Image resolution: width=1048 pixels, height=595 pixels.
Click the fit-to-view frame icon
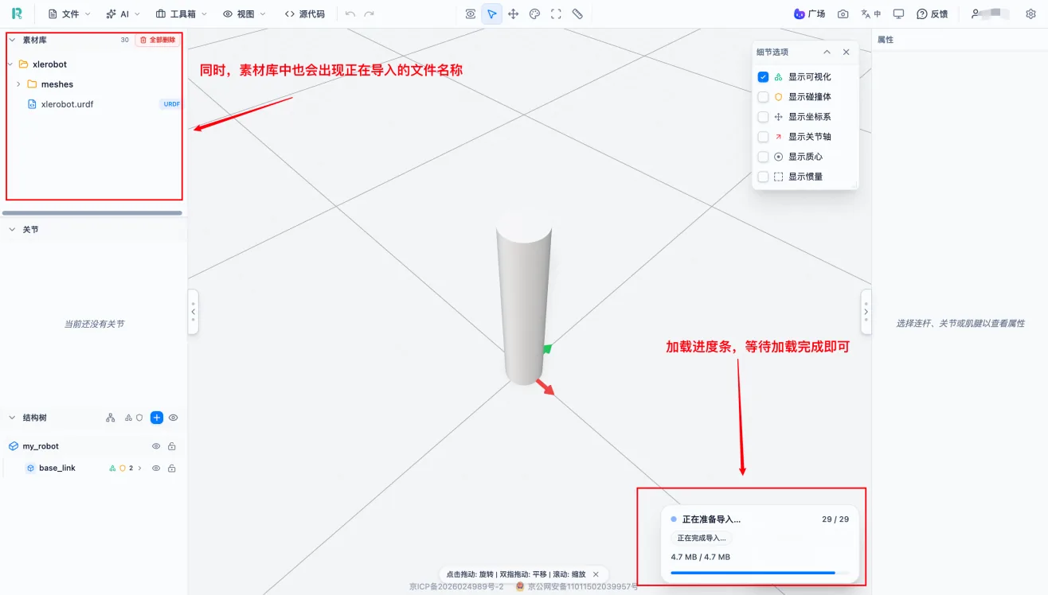coord(556,14)
